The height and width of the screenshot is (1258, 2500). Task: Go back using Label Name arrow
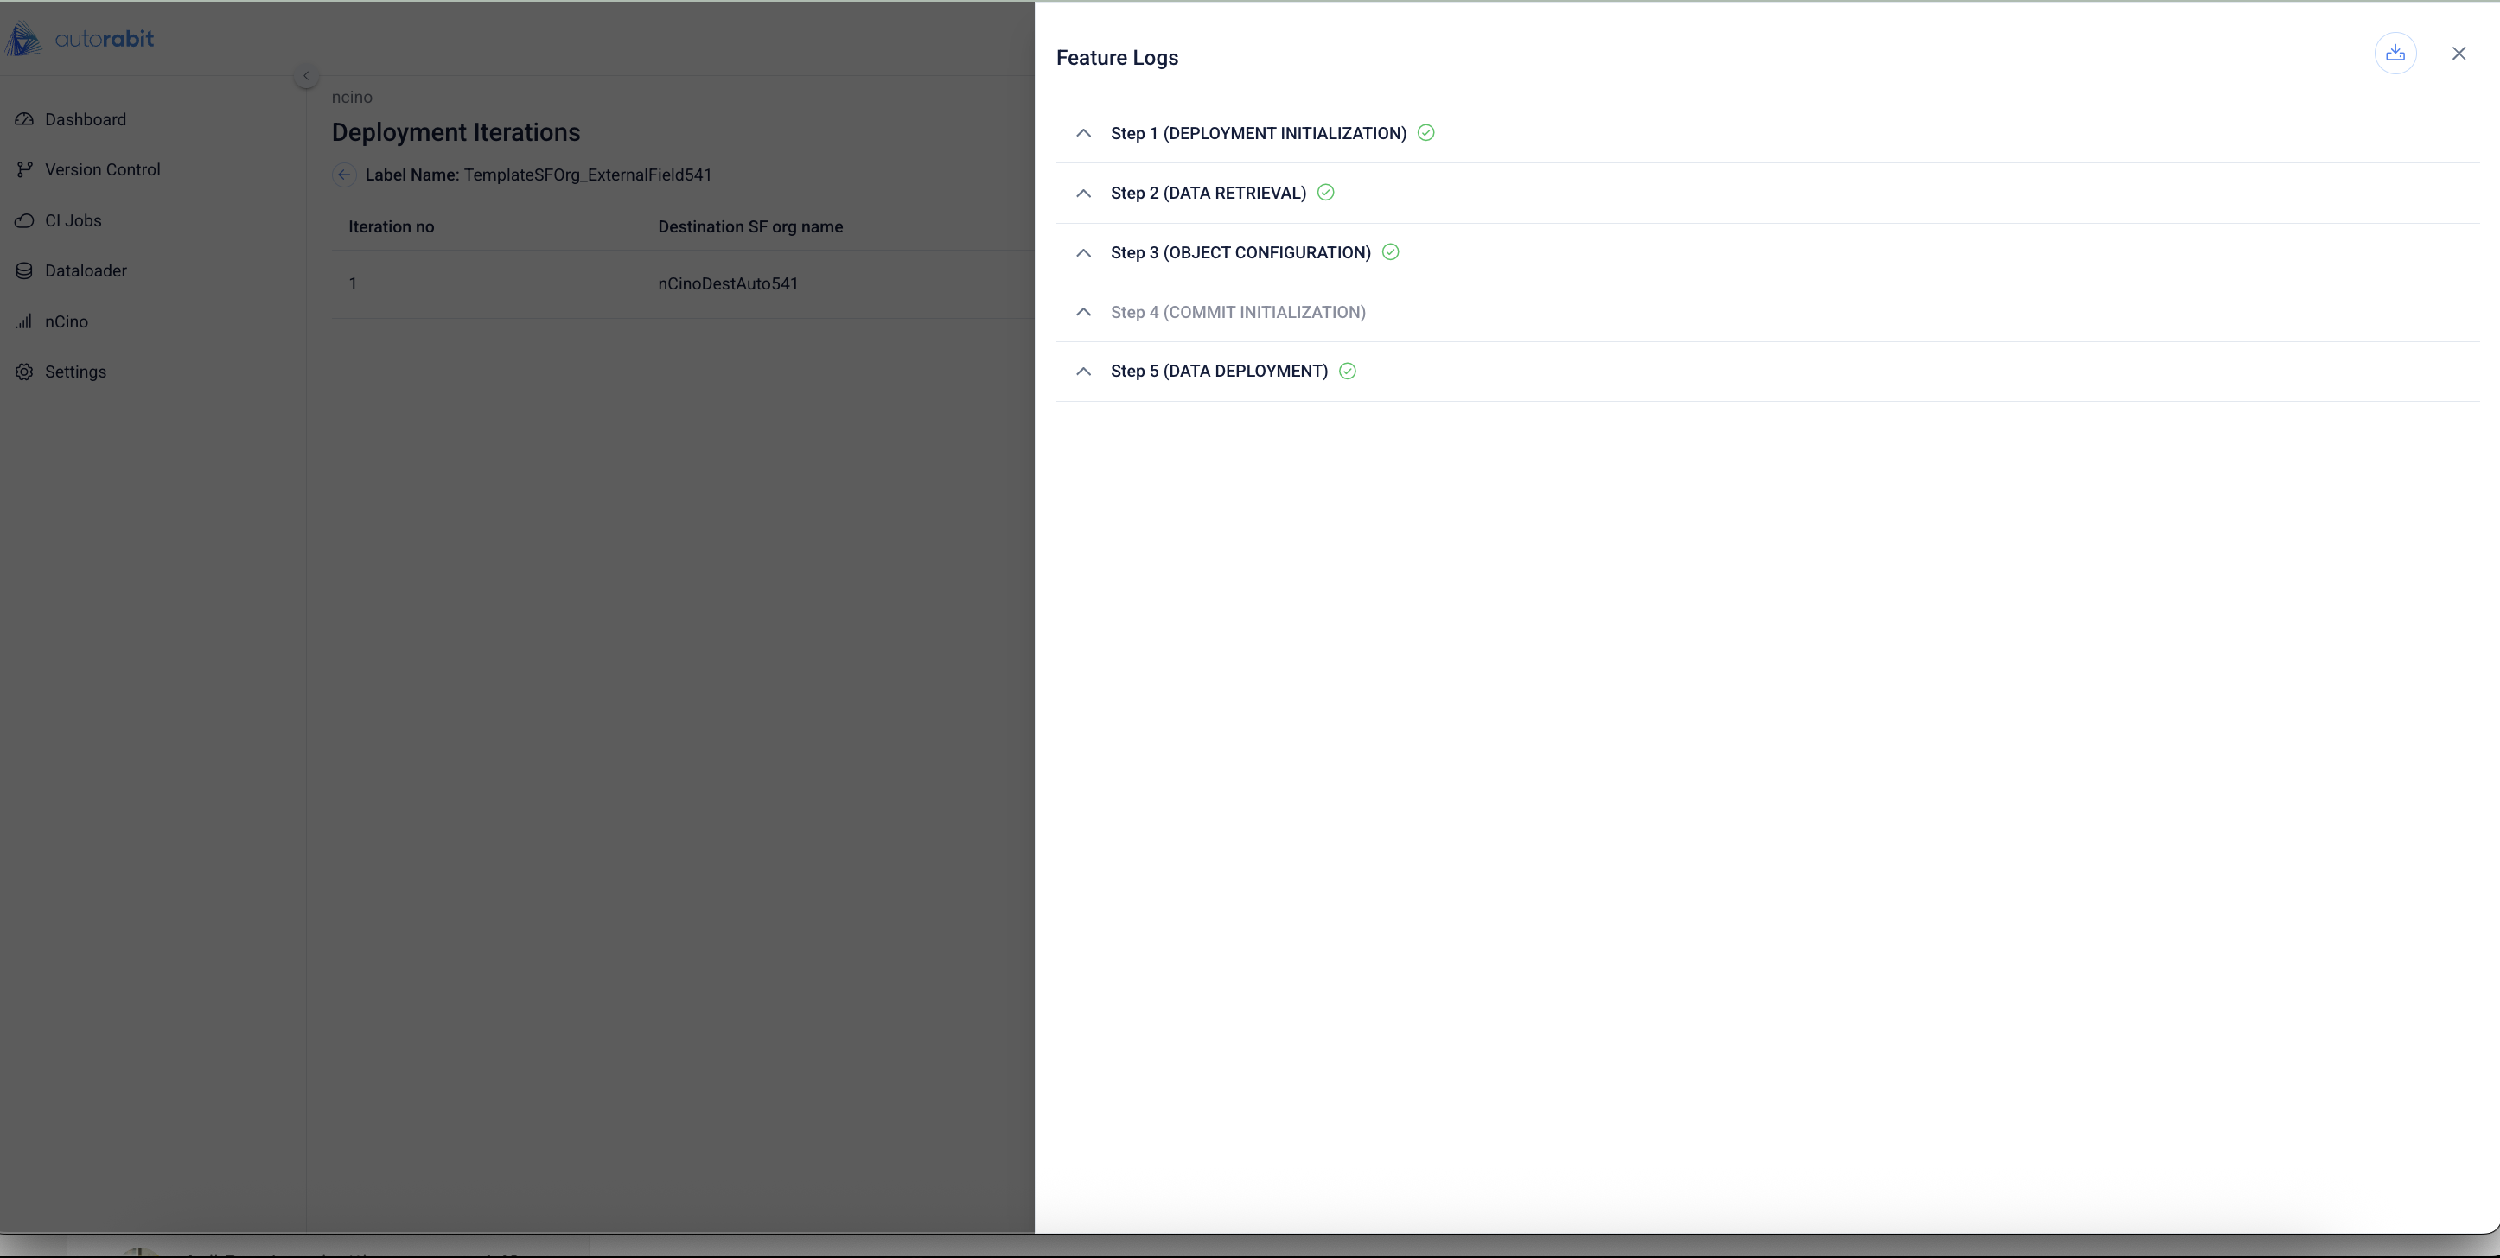click(343, 175)
